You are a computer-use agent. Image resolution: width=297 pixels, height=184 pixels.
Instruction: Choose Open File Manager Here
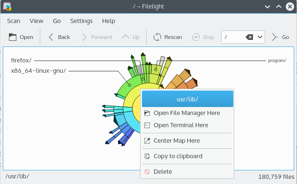click(187, 113)
